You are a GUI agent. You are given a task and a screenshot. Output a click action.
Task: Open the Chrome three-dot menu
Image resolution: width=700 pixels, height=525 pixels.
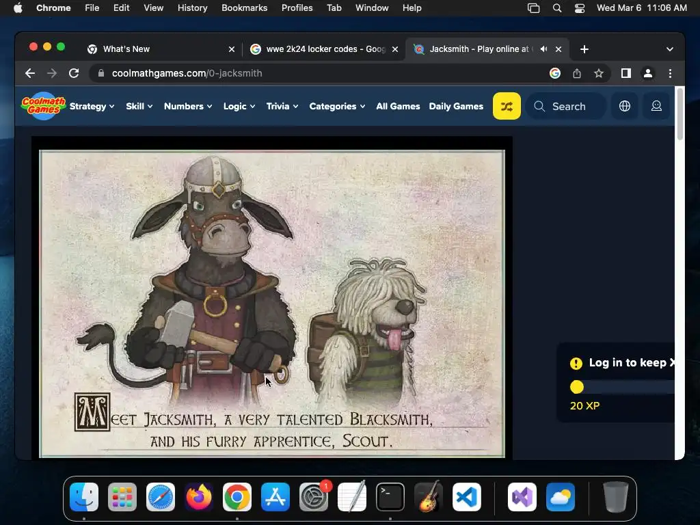click(x=670, y=73)
